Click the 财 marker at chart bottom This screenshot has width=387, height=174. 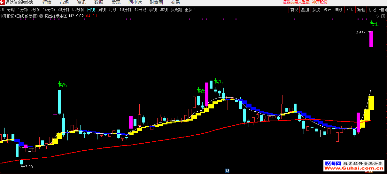(227, 171)
